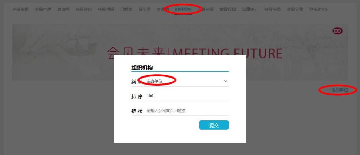Focus the 排序 input field with 100
Screen dimensions: 360x155
187,96
